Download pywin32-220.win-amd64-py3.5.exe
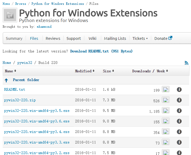This screenshot has height=155, width=191. (x=37, y=111)
